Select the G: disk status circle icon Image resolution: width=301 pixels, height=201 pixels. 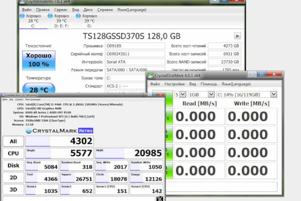pyautogui.click(x=78, y=16)
